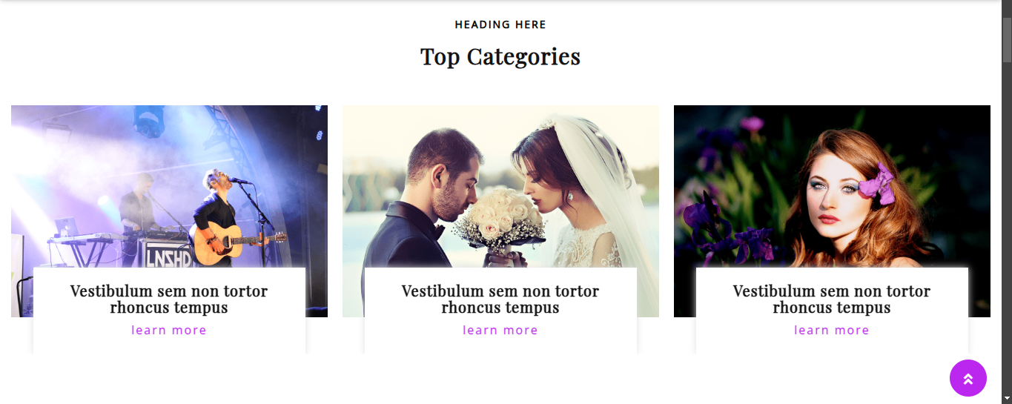Click the Vestibulum title on the portrait card
Viewport: 1012px width, 404px height.
click(x=832, y=299)
